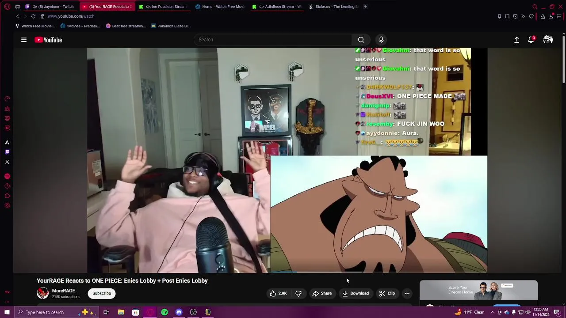Open the browser downloads icon in toolbar
This screenshot has width=566, height=318.
coord(551,16)
